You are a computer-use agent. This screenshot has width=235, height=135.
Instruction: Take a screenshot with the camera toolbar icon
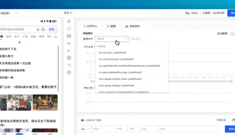coord(69,36)
